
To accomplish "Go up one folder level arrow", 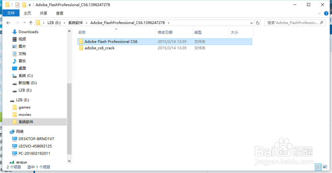I will (x=31, y=23).
